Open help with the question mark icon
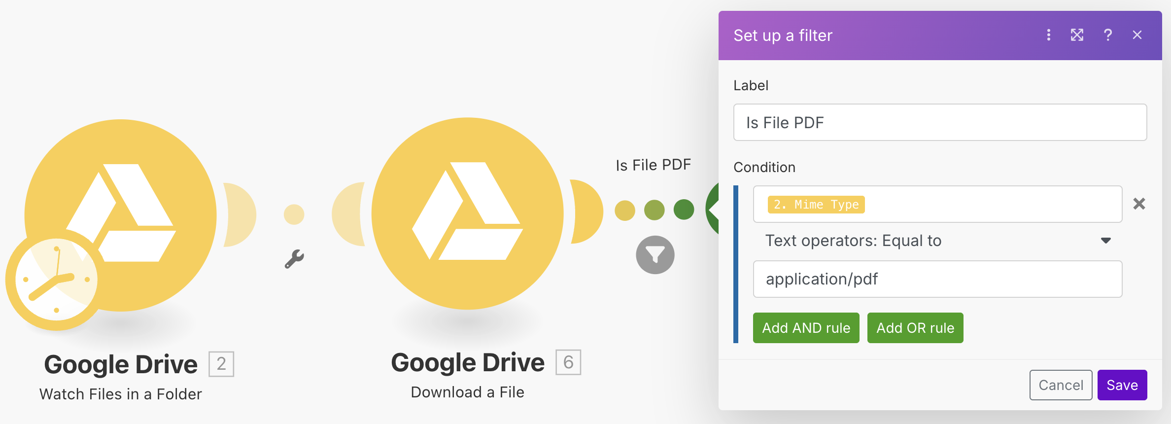Screen dimensions: 1171x424 1107,35
